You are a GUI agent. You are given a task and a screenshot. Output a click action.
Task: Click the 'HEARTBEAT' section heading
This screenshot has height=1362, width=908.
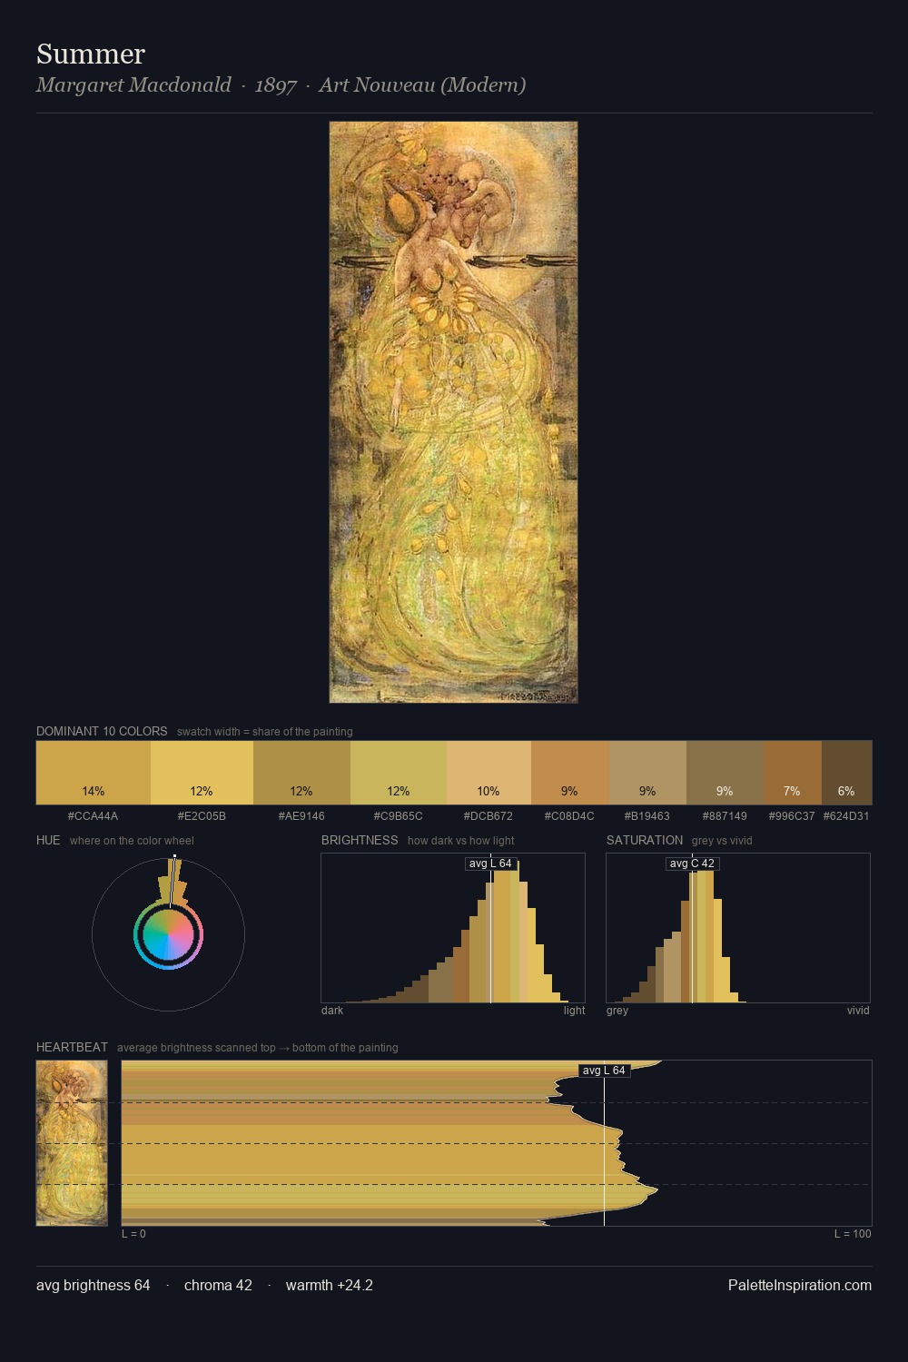tap(72, 1047)
